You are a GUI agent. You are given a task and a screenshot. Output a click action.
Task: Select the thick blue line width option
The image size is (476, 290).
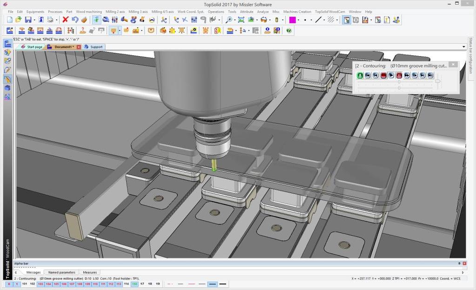(213, 284)
